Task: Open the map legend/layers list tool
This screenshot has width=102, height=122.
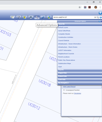Action: click(x=13, y=17)
